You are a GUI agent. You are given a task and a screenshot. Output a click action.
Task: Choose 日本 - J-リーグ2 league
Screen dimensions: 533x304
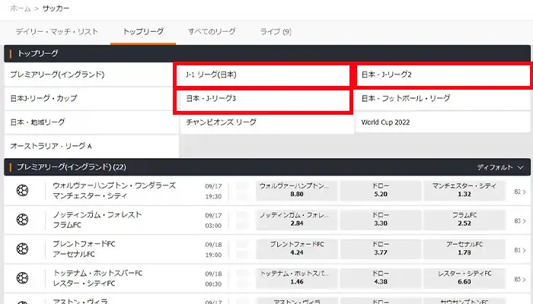pyautogui.click(x=443, y=74)
